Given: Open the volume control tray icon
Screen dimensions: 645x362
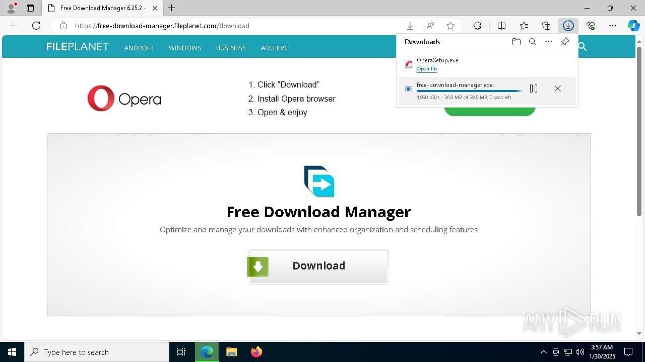Looking at the screenshot, I should tap(580, 352).
